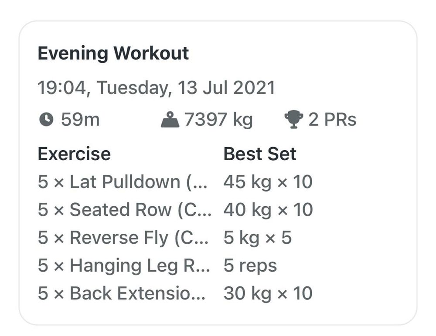Click the 30 kg × 10 best set

pos(268,294)
